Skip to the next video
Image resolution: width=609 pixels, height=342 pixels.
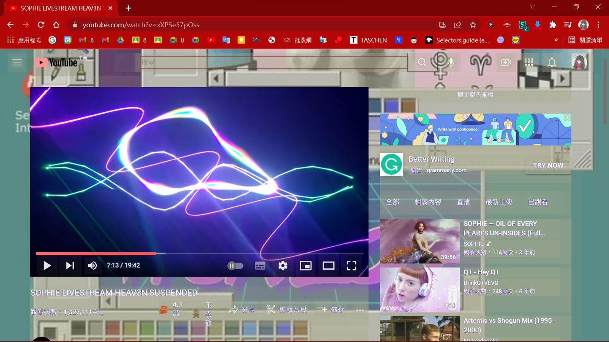(x=70, y=266)
